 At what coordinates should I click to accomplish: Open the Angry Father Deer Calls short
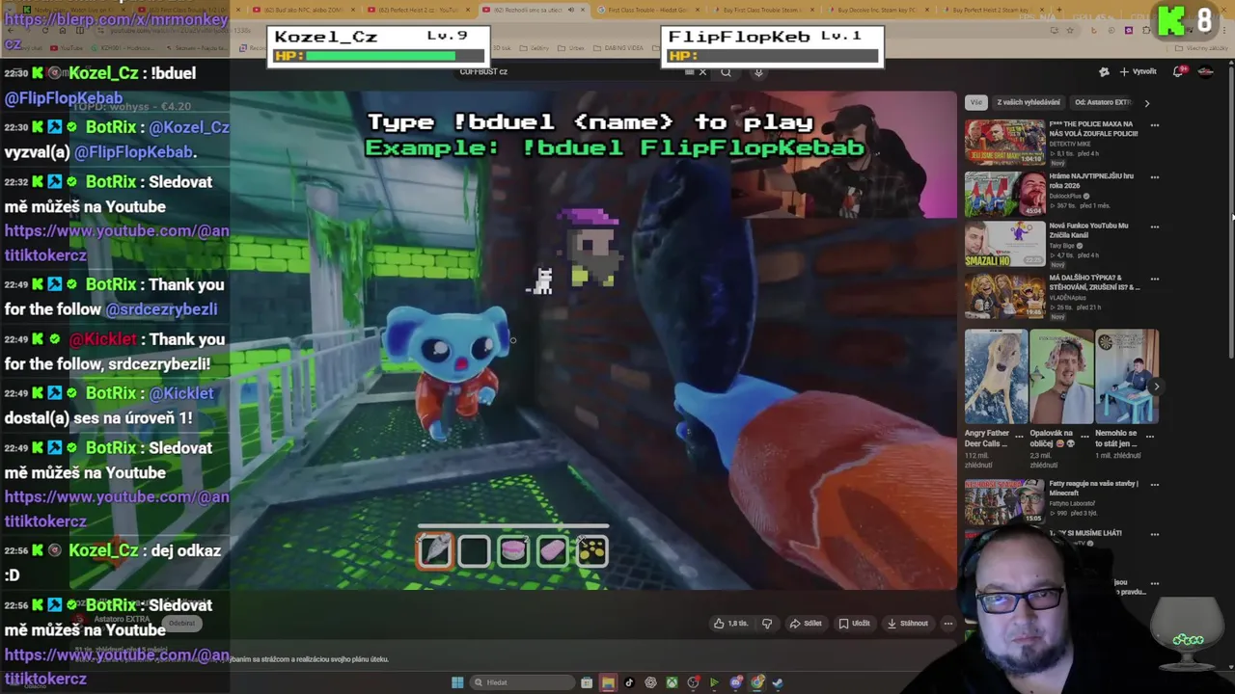coord(996,377)
